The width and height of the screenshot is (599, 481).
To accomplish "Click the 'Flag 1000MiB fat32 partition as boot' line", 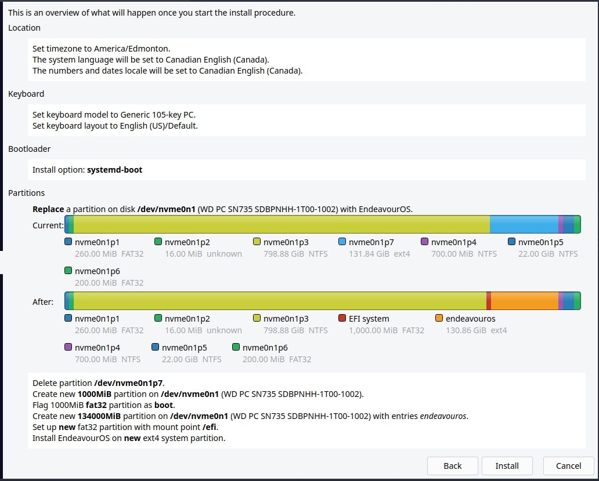I will [103, 405].
